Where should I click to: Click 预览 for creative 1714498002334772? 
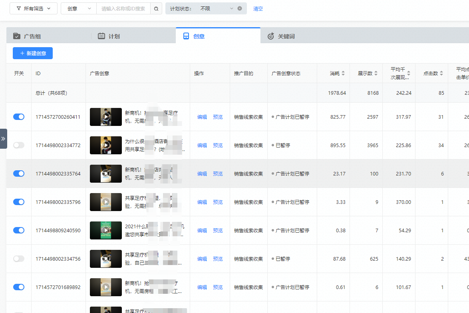pyautogui.click(x=218, y=146)
